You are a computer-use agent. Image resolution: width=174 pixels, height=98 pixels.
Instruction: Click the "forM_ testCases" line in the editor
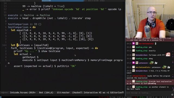[x=54, y=48]
